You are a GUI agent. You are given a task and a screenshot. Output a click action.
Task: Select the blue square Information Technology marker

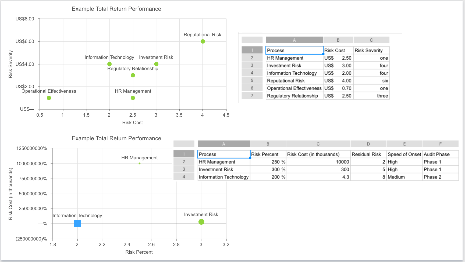tap(77, 224)
